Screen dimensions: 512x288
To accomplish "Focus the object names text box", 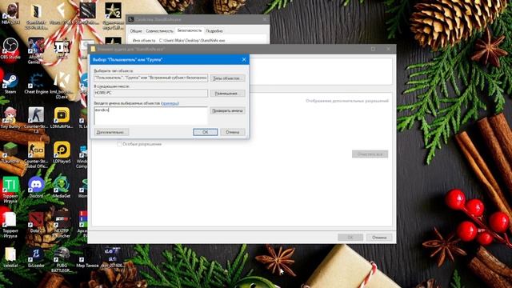I will point(150,115).
